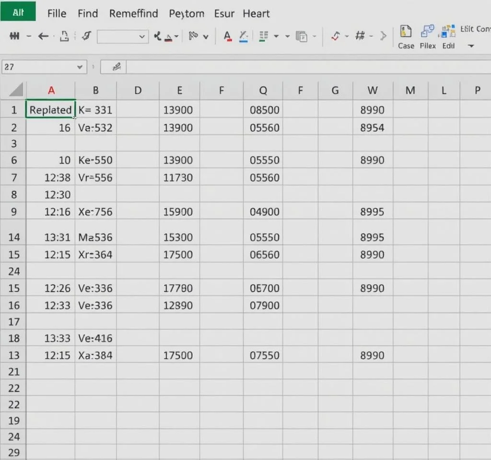Click the blue-underlined highlight color icon
The height and width of the screenshot is (460, 491).
[x=244, y=36]
